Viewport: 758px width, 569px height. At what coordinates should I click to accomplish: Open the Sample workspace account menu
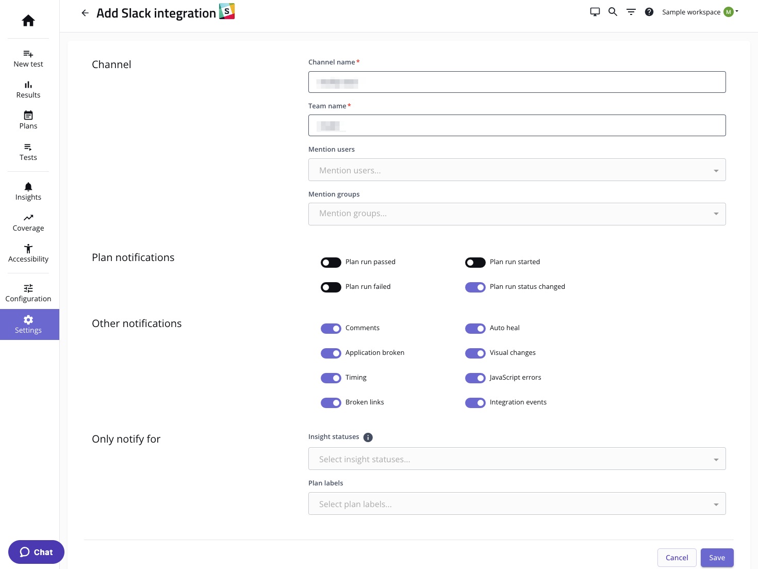click(700, 12)
